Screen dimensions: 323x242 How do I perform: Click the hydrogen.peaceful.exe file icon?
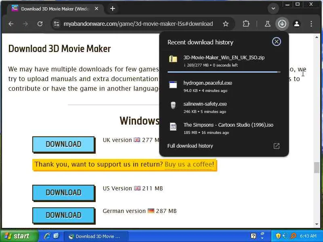pyautogui.click(x=173, y=85)
